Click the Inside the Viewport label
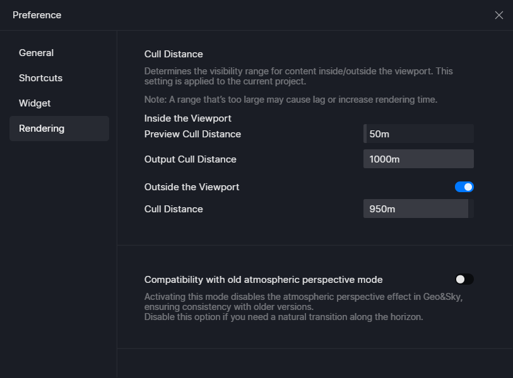513x378 pixels. [187, 118]
